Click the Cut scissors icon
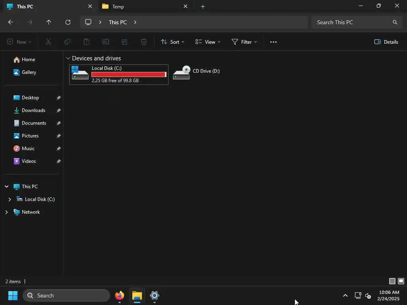407x305 pixels. 48,42
